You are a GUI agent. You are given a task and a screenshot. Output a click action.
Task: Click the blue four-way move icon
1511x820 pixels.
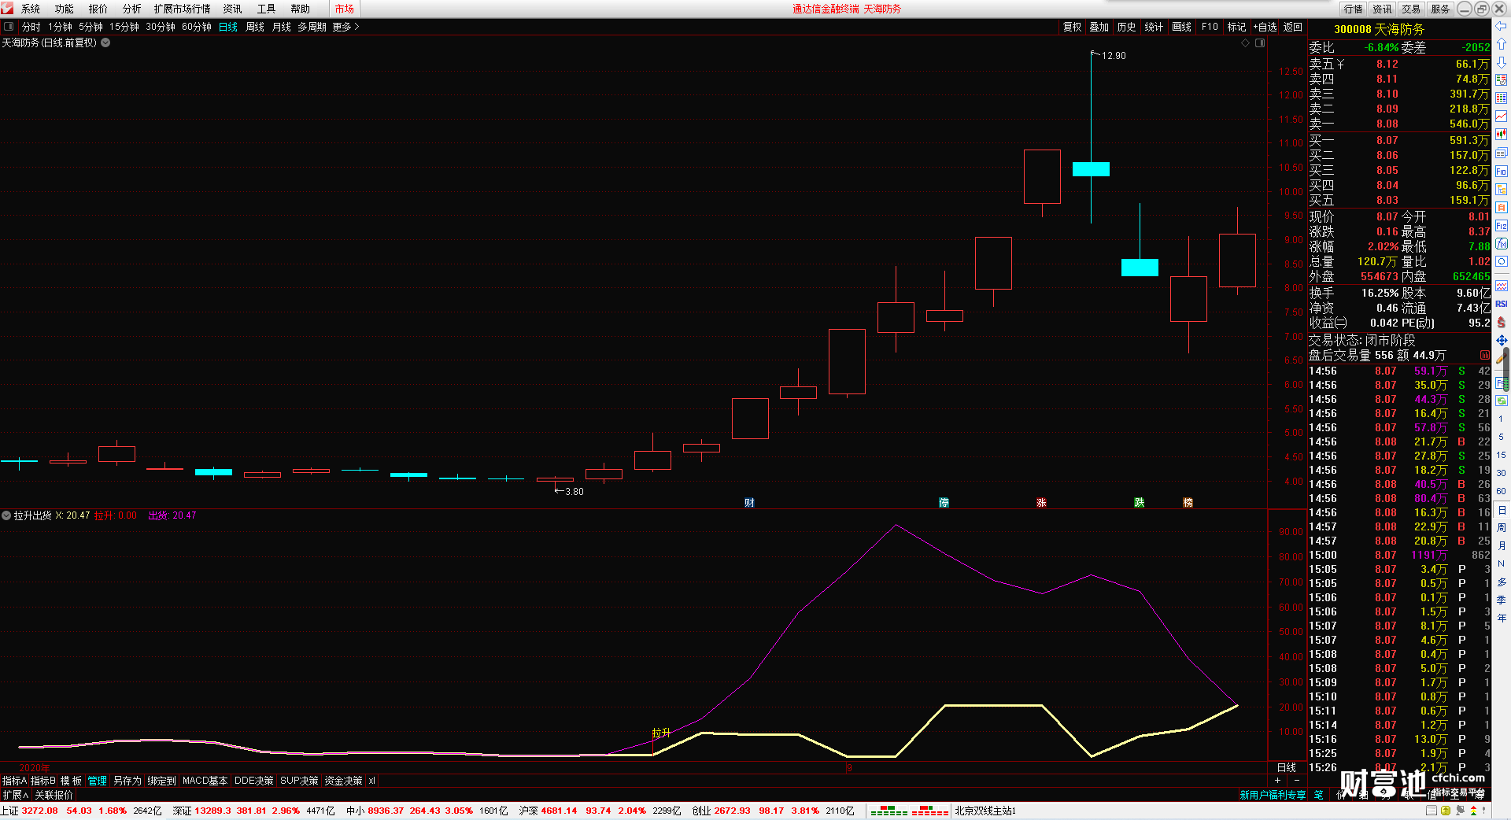[1502, 340]
